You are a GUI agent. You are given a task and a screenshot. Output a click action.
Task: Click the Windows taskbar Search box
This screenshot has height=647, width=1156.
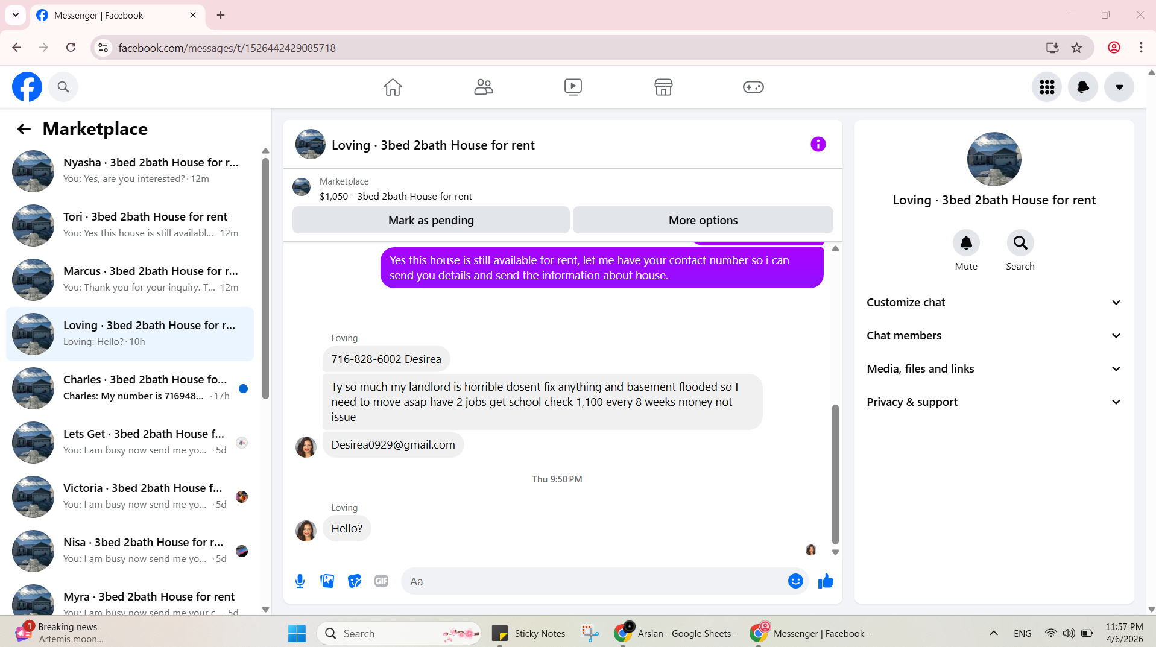[399, 633]
